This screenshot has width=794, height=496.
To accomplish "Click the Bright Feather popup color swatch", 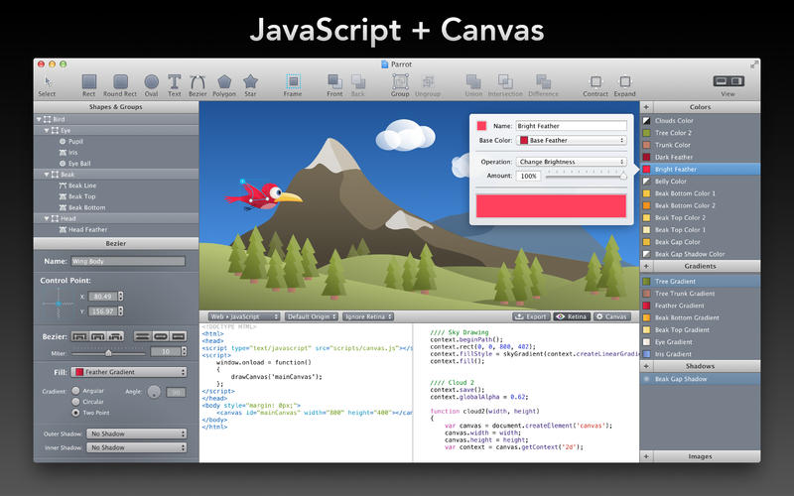I will point(481,126).
